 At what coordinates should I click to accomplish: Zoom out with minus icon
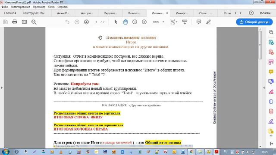(135, 22)
